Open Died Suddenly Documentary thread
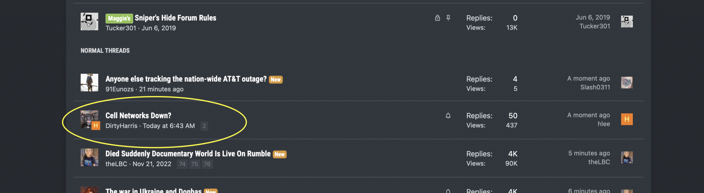 point(188,154)
